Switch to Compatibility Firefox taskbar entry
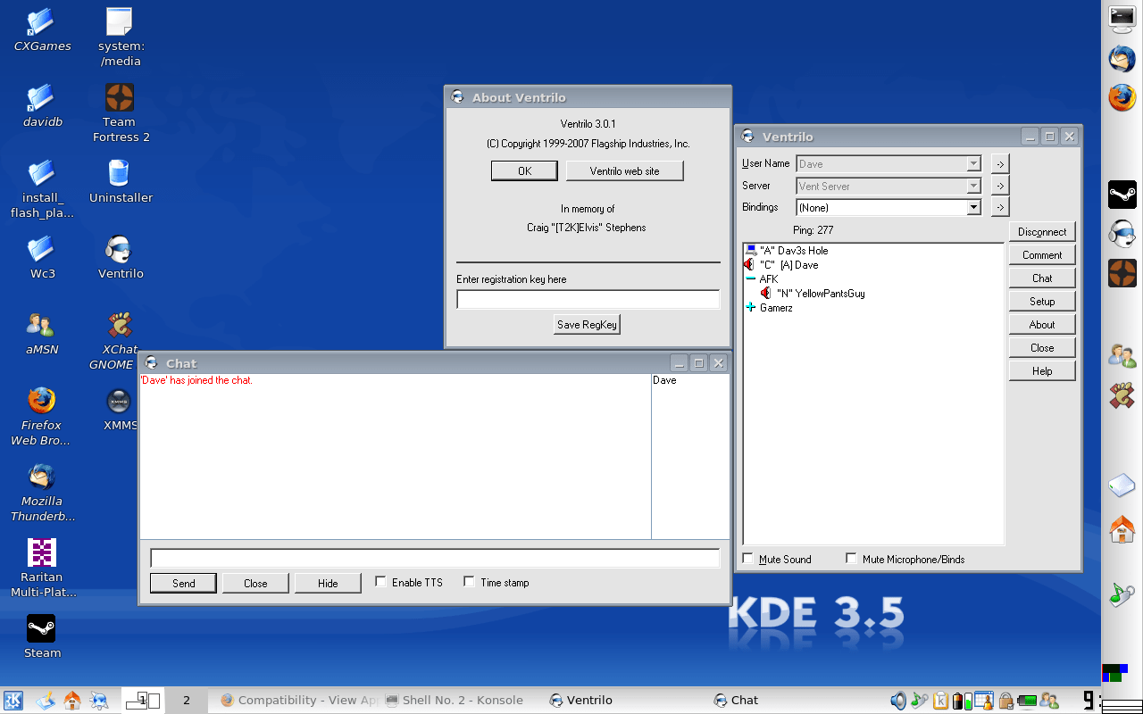Screen dimensions: 1143x714 pos(297,701)
